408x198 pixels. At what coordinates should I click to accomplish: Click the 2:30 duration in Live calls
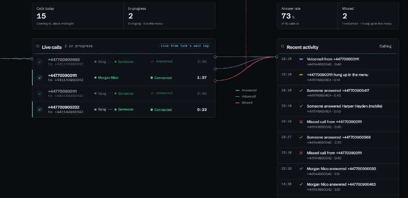tap(202, 62)
